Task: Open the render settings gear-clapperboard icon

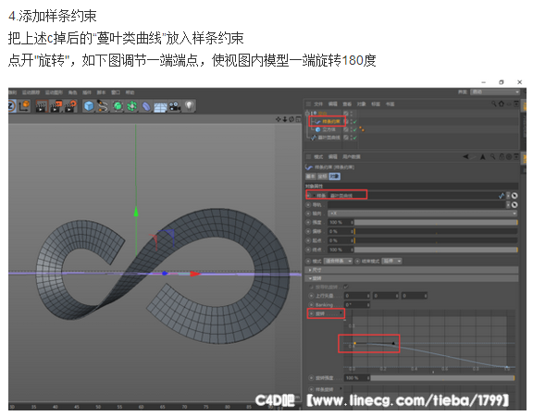Action: pos(71,106)
